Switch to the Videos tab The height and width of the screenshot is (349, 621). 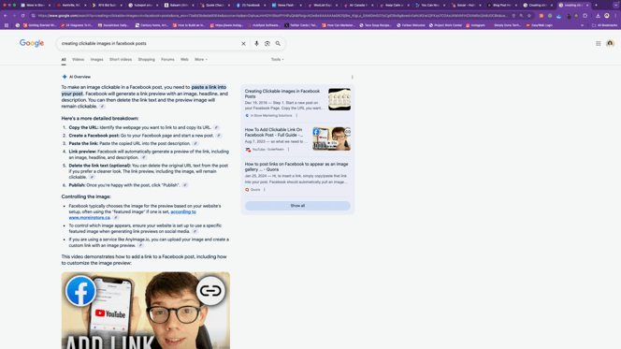(78, 60)
